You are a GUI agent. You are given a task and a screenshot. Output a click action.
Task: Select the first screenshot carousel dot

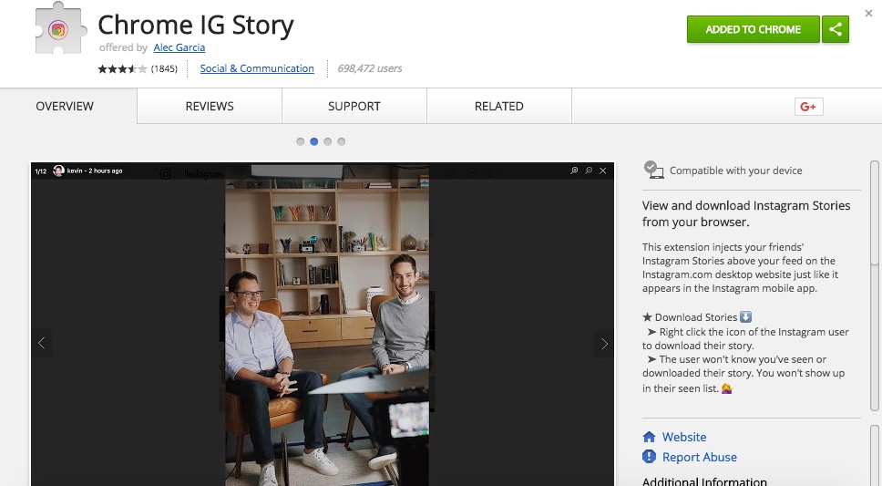point(301,141)
